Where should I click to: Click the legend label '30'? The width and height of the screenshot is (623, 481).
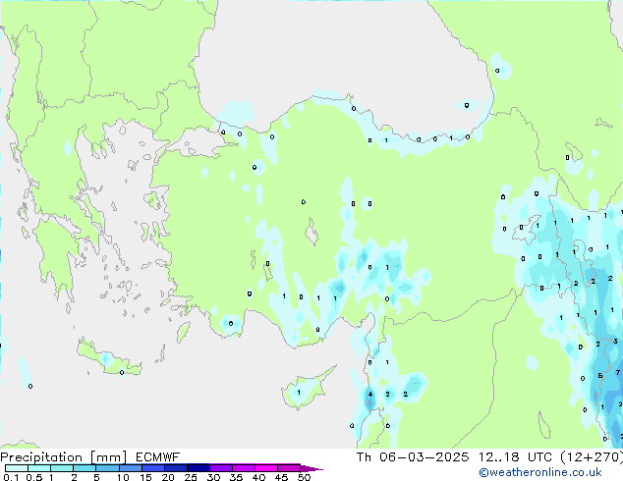[213, 477]
